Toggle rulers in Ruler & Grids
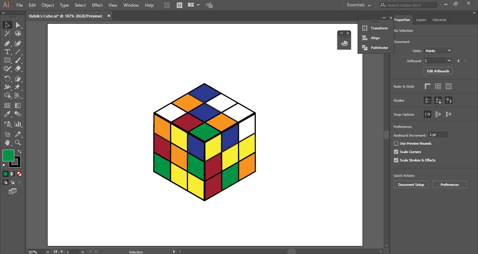Screen dimensions: 478x254 (x=427, y=86)
